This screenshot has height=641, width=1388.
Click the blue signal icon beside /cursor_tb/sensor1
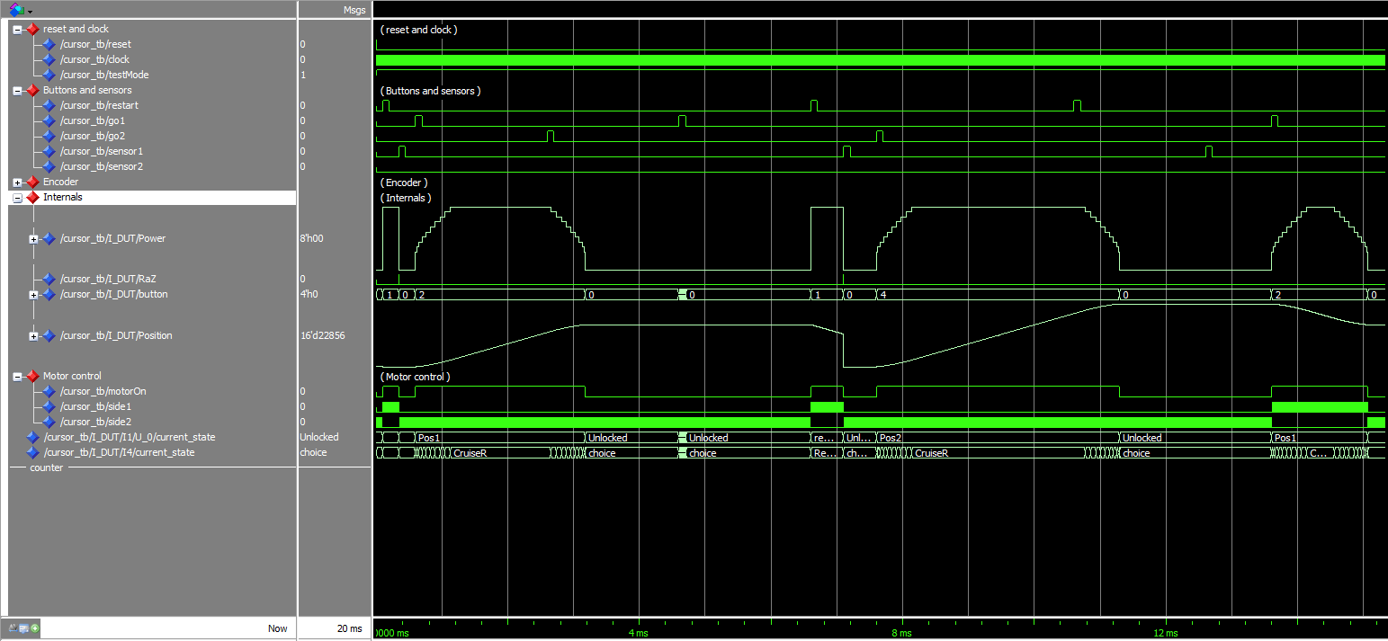(49, 152)
